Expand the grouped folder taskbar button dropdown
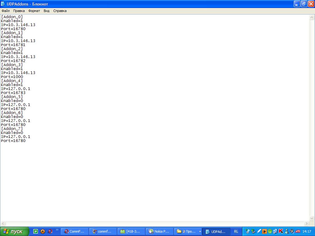The width and height of the screenshot is (315, 236). (x=200, y=231)
